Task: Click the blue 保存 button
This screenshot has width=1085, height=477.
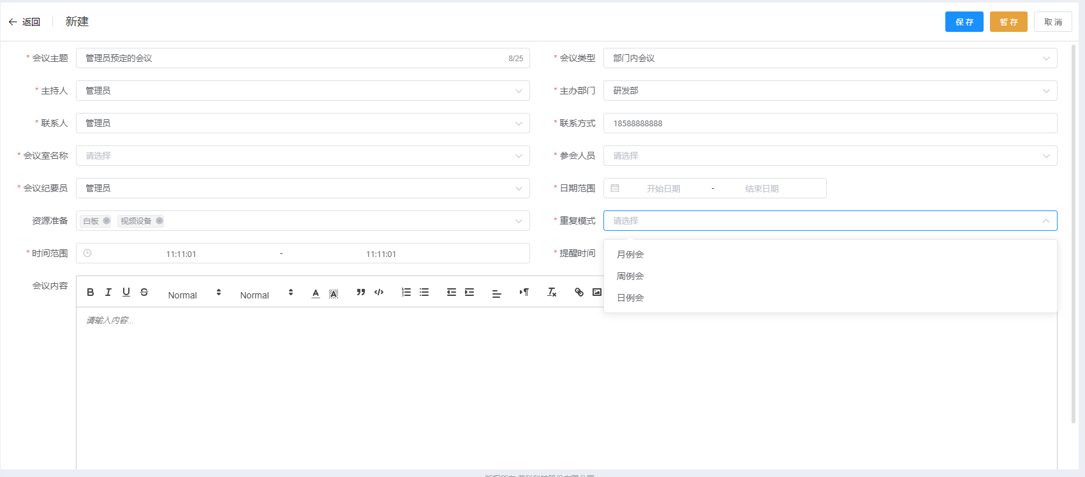Action: coord(964,22)
